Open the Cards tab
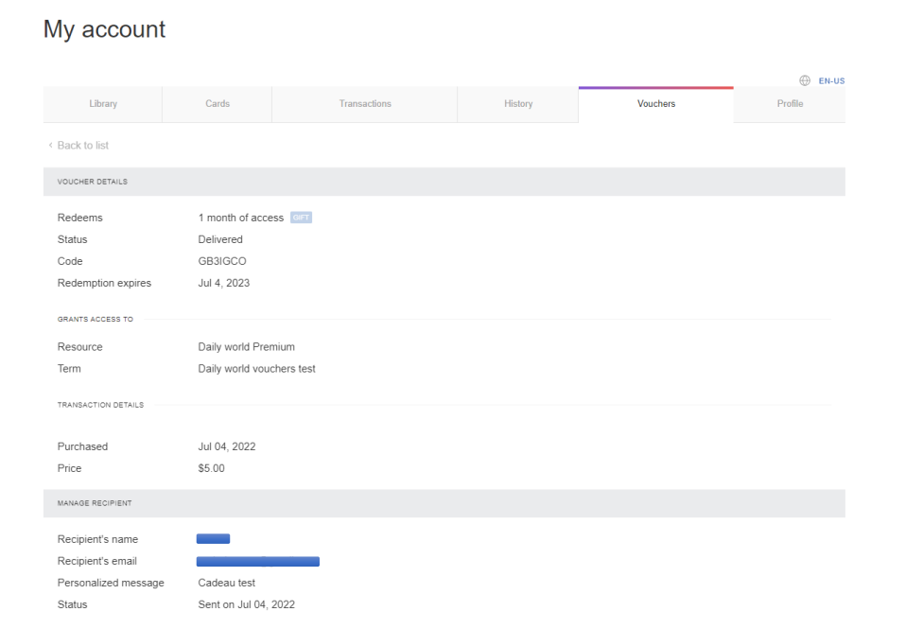 tap(218, 104)
